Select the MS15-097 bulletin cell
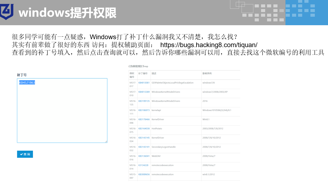The width and height of the screenshot is (328, 183). tap(133, 176)
